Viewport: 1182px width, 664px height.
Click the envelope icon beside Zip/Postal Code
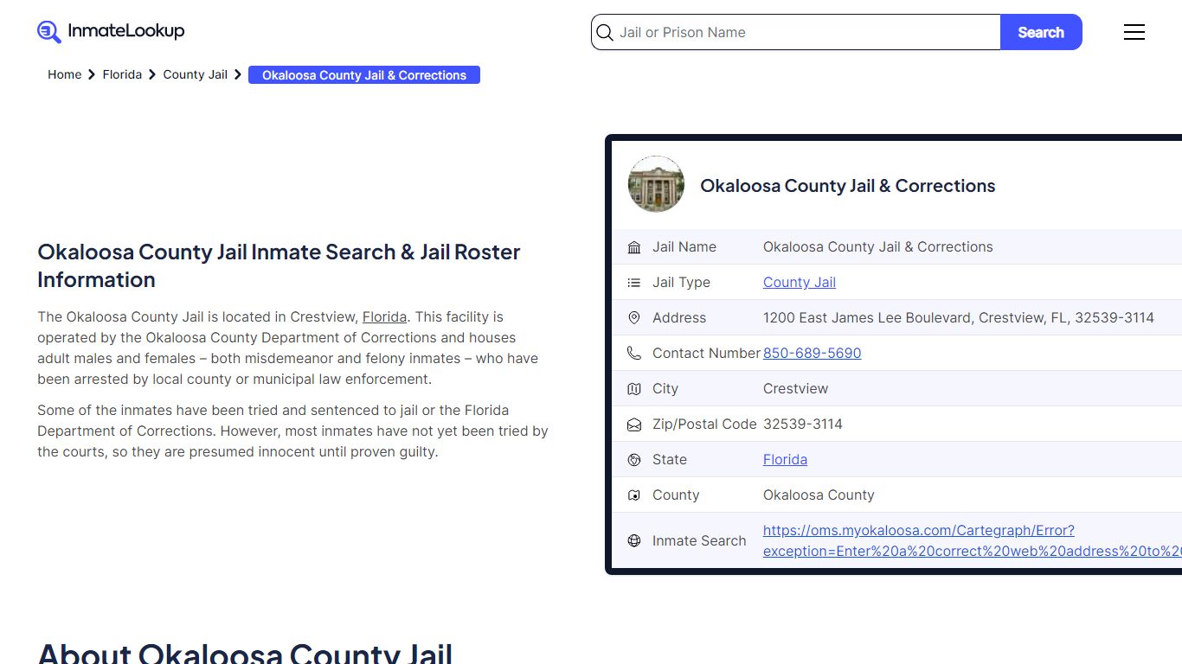pos(634,425)
